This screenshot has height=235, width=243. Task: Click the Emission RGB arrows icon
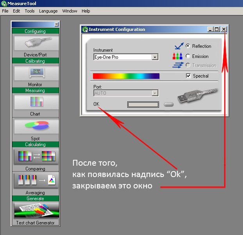coord(177,56)
